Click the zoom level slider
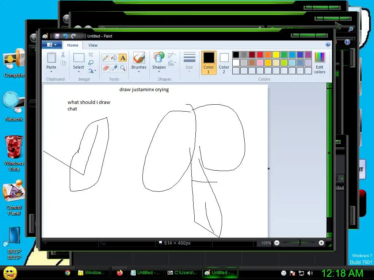Screen dimensions: 374x280 pyautogui.click(x=299, y=243)
